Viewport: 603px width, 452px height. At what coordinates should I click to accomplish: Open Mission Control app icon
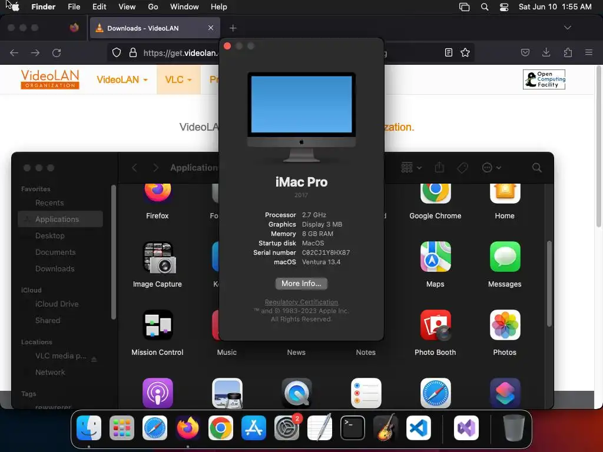tap(158, 325)
